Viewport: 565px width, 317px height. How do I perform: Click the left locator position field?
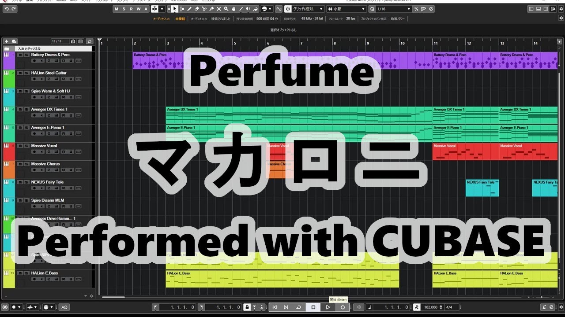[177, 307]
